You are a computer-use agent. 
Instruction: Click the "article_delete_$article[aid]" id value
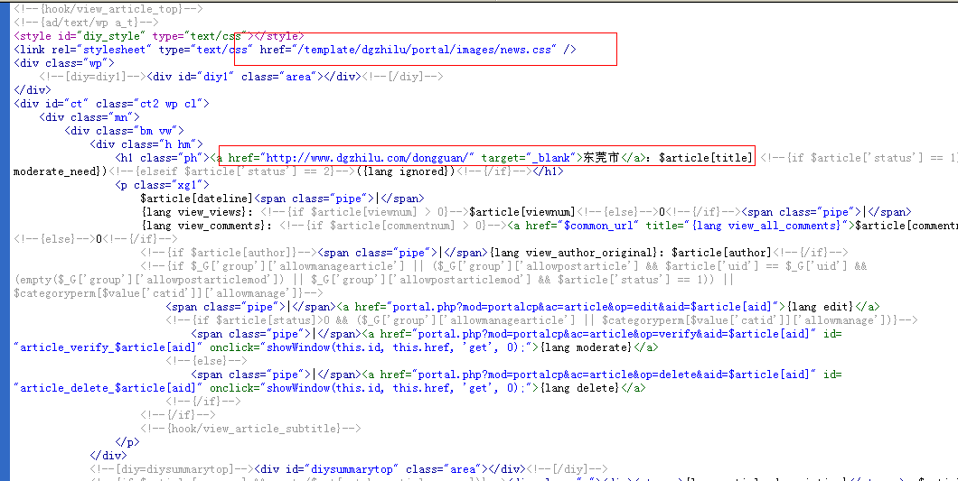tap(108, 388)
